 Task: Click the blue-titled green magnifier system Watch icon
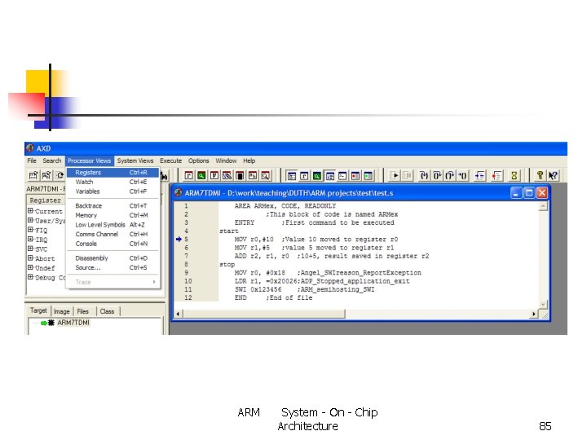[x=317, y=175]
